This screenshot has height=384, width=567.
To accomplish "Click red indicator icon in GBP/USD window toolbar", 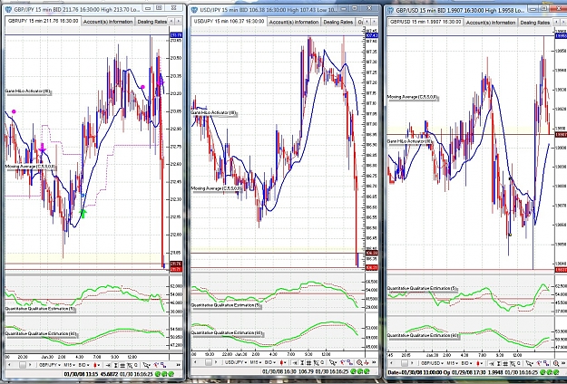I will pyautogui.click(x=539, y=363).
